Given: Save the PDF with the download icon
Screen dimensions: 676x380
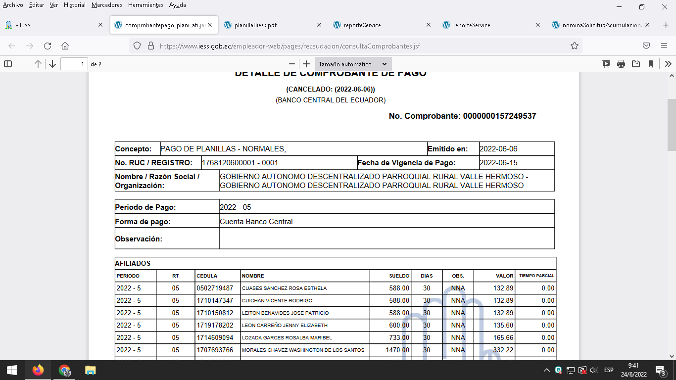Looking at the screenshot, I should tap(636, 64).
